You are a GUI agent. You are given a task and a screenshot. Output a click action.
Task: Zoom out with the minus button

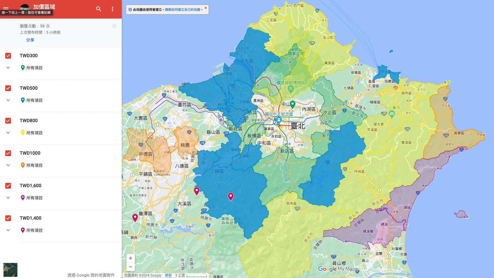click(130, 267)
